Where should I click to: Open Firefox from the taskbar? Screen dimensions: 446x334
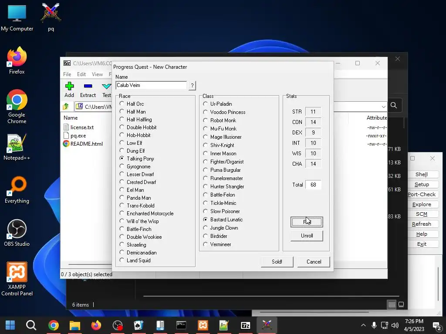(x=96, y=325)
